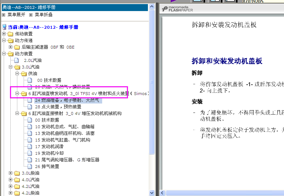Screen dimensions: 284x196
Task: Collapse the 动力装置 folder
Action: click(x=4, y=53)
